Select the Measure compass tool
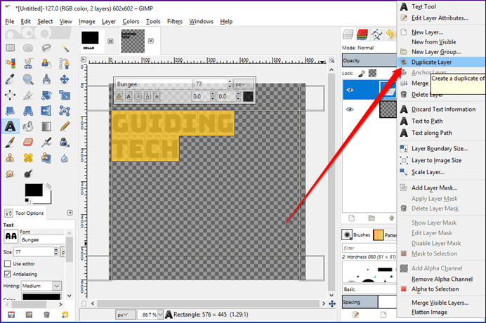This screenshot has width=486, height=323. (46, 79)
